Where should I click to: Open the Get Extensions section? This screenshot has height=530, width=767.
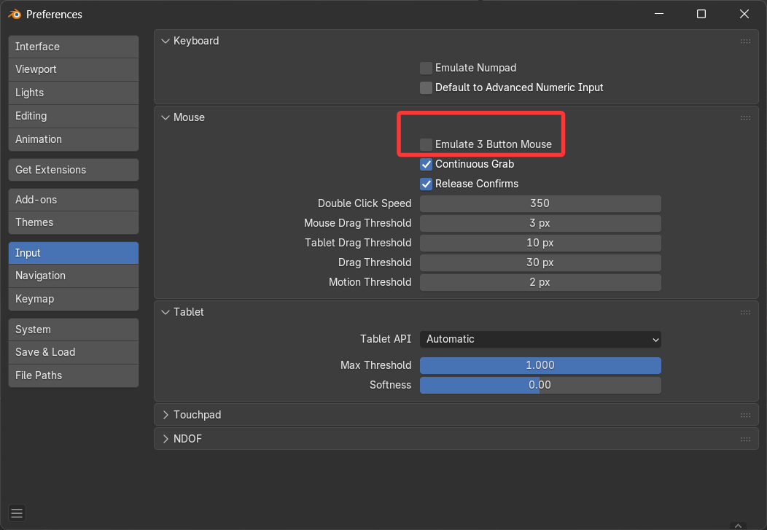click(73, 170)
